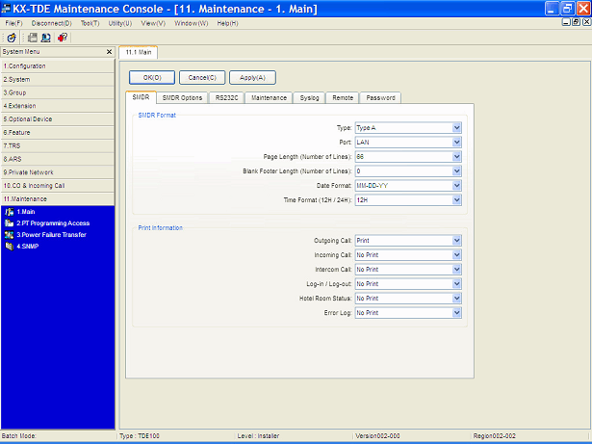Click the icon beside 1.Main in the sidebar

pyautogui.click(x=9, y=212)
